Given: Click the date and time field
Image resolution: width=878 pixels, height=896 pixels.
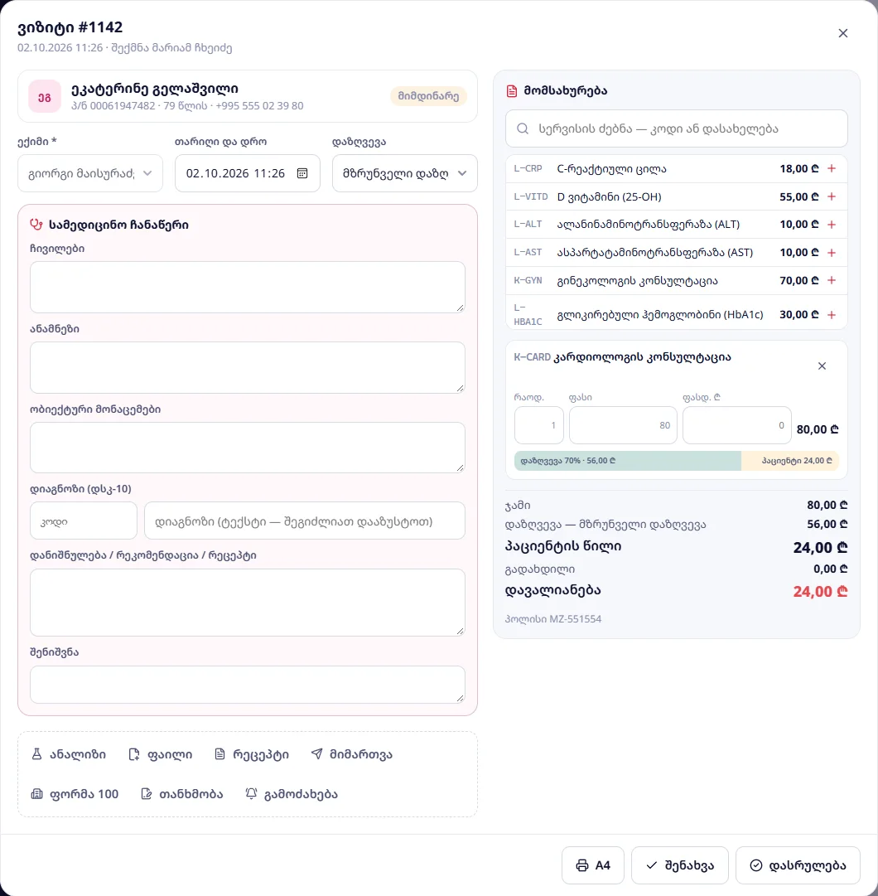Looking at the screenshot, I should pyautogui.click(x=247, y=173).
